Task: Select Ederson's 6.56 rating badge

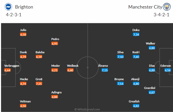Action: (x=168, y=70)
